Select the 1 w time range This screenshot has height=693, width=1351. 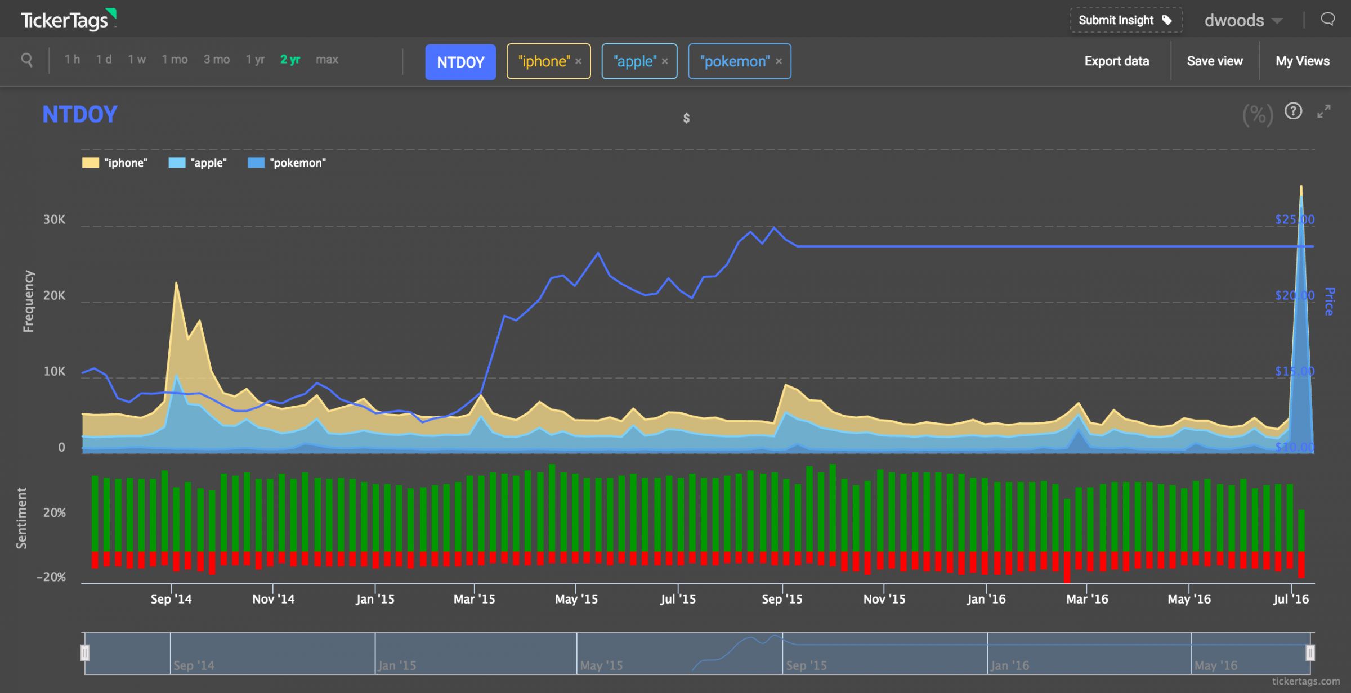[x=137, y=60]
